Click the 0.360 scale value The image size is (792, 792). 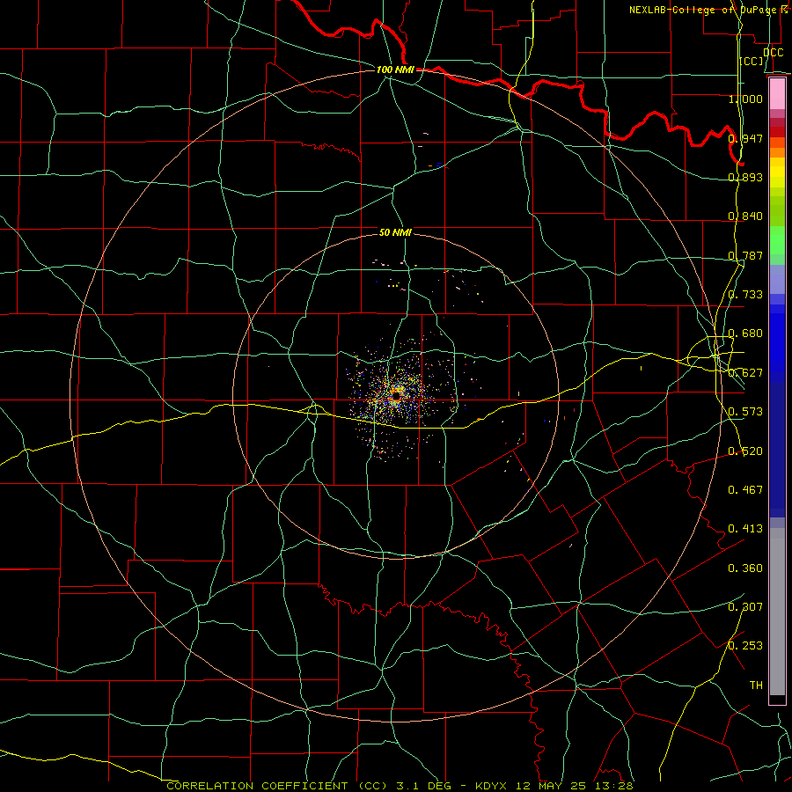[x=745, y=568]
